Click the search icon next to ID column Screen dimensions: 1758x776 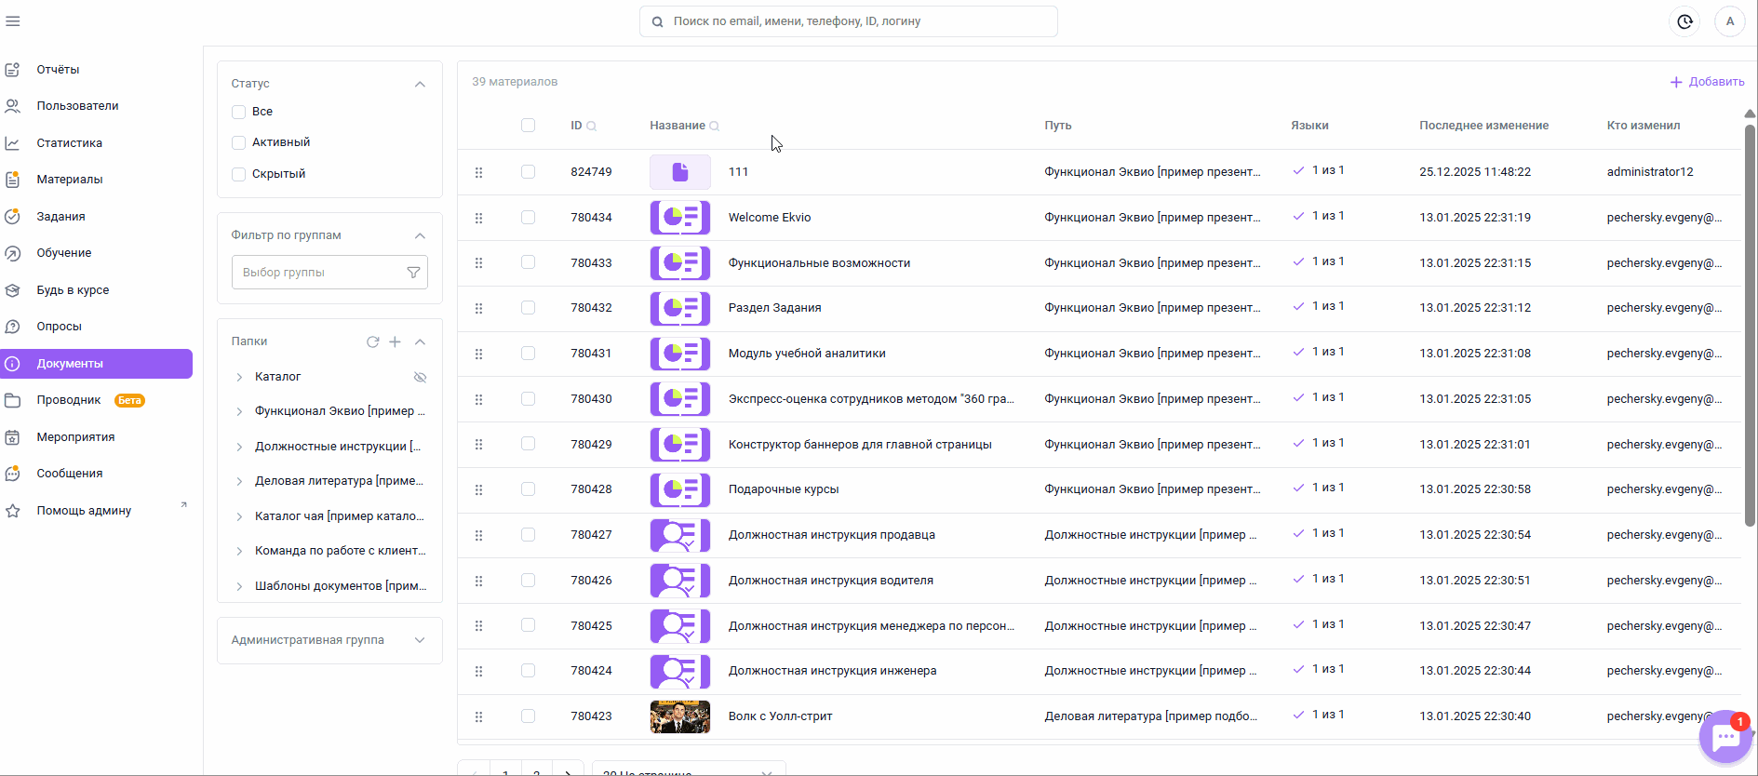592,127
